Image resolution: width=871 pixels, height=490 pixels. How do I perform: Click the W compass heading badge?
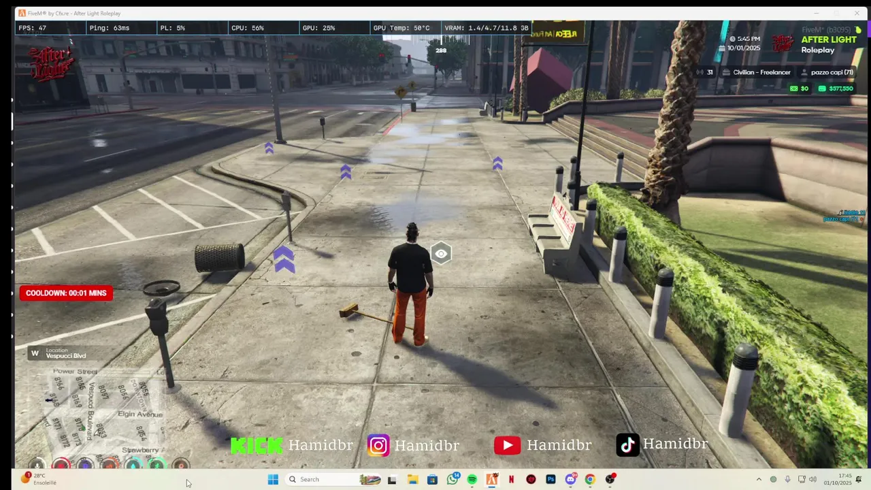point(35,353)
